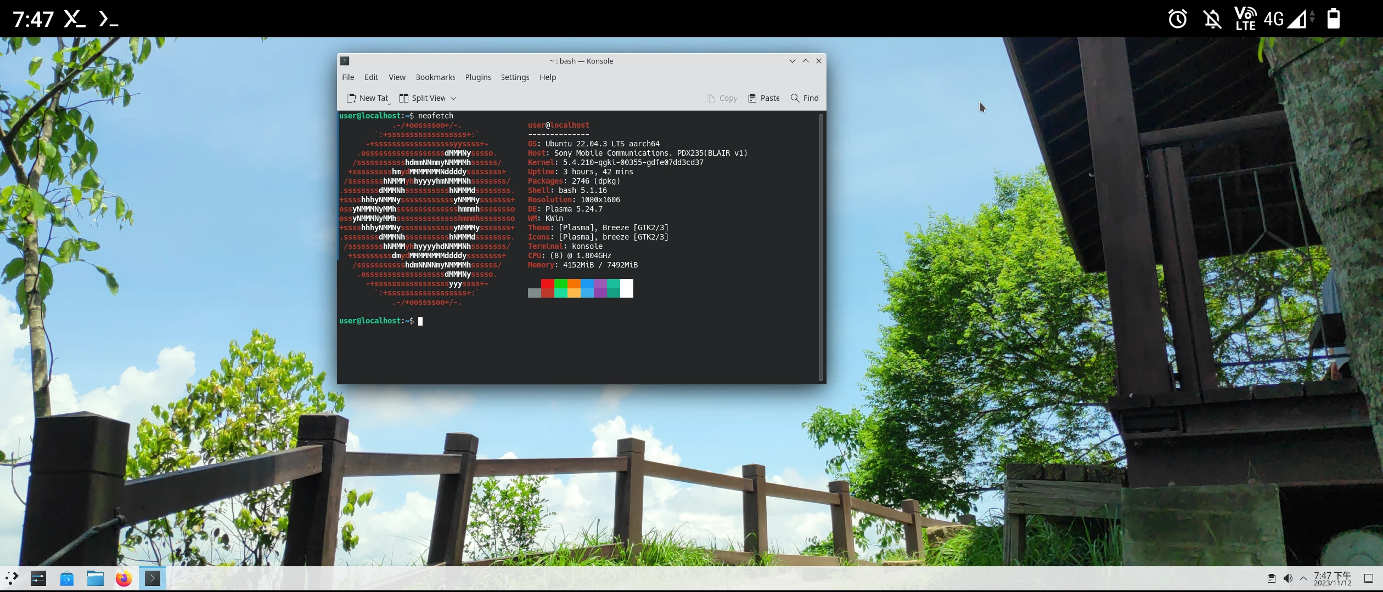The width and height of the screenshot is (1383, 592).
Task: Open the clipboard tray icon
Action: pos(1271,578)
